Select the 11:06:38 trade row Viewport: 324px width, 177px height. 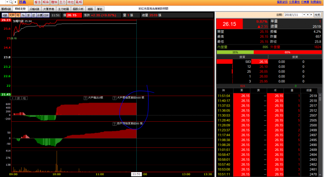(x=267, y=140)
